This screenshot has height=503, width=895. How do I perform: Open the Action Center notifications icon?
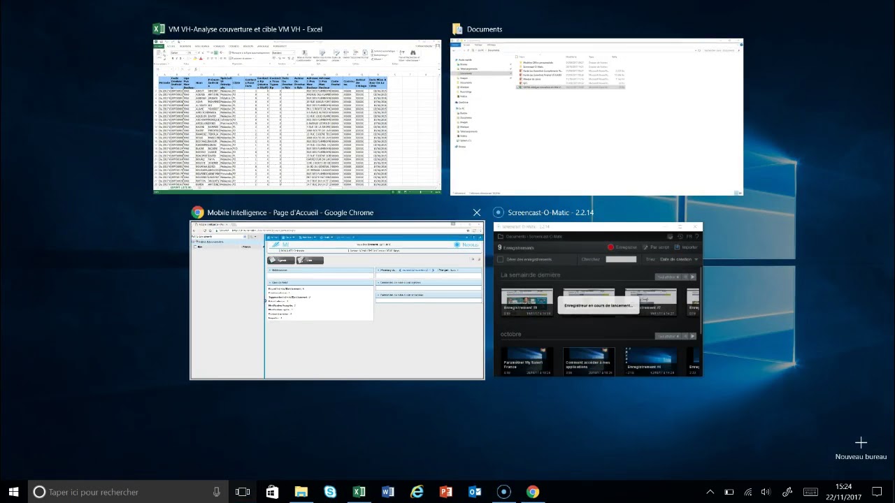(877, 492)
